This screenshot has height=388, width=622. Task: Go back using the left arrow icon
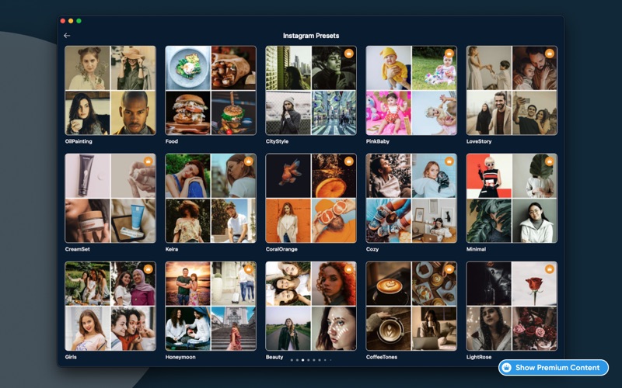pos(67,36)
